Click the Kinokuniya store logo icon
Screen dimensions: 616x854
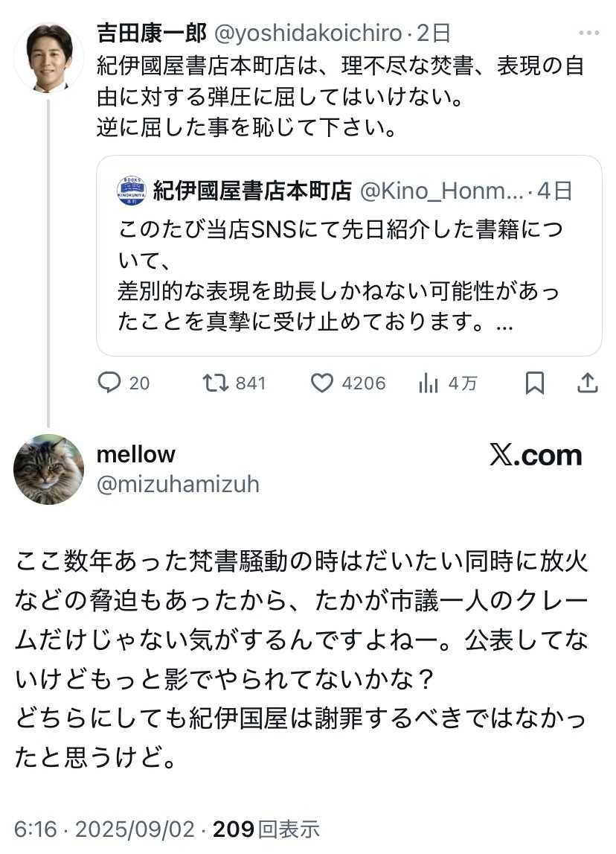coord(132,191)
